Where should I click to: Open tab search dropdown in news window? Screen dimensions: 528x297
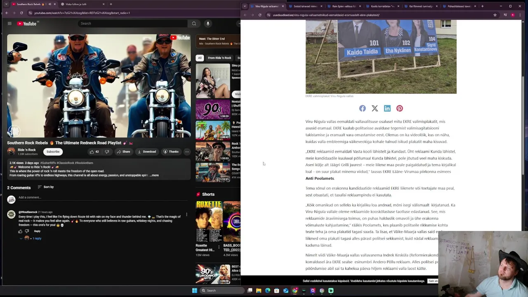[x=245, y=6]
